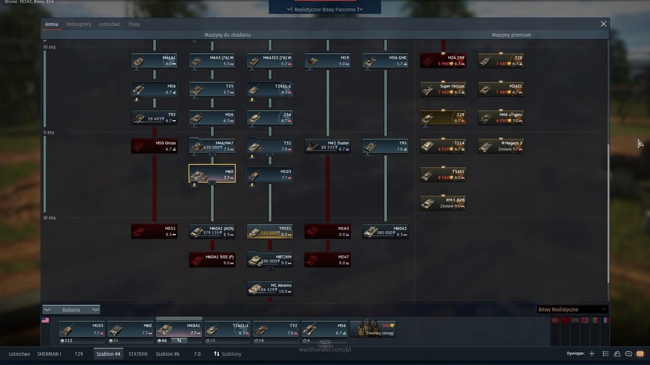The width and height of the screenshot is (650, 365).
Task: Expand the M46/M47 vehicle group
Action: (212, 155)
